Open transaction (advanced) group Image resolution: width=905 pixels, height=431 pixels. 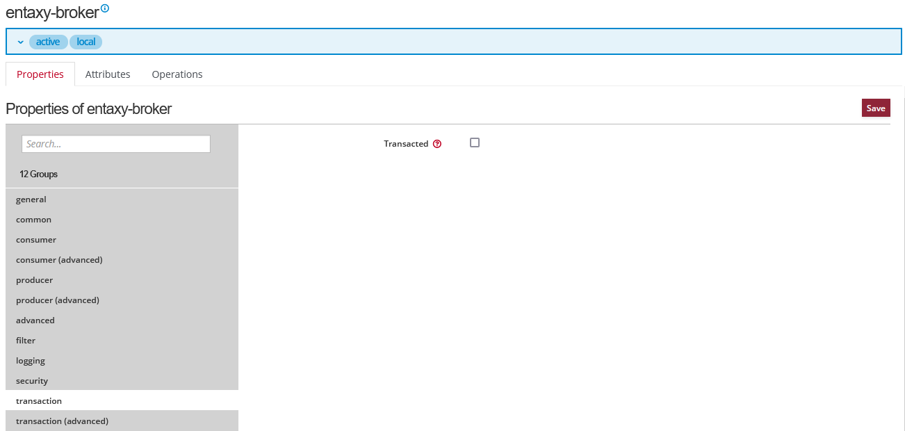click(x=62, y=421)
